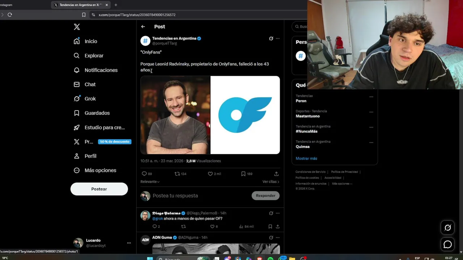Click Grok icon on main post

[271, 38]
